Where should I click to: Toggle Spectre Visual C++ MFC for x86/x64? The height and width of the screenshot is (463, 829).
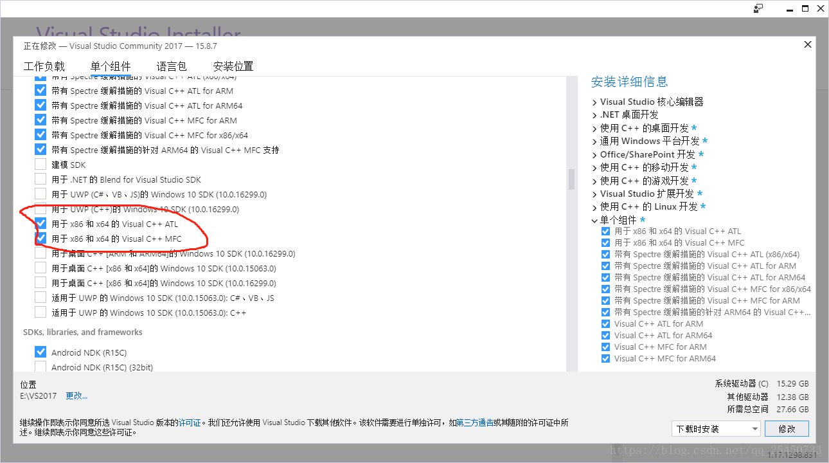pos(40,135)
